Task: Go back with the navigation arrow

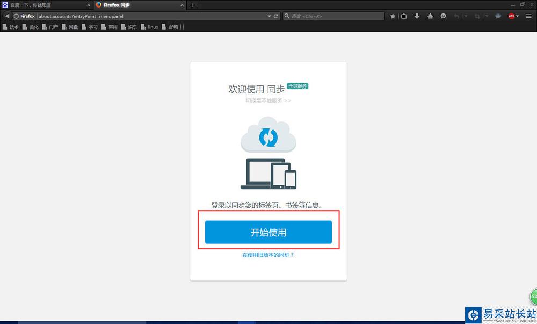Action: (7, 16)
